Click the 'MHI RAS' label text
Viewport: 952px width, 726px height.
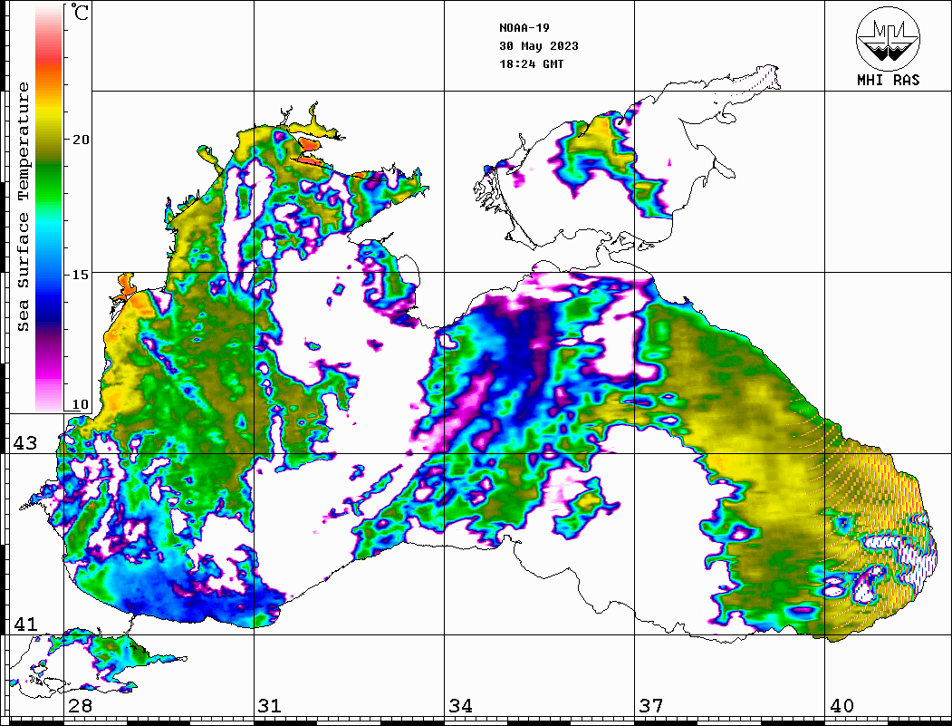coord(888,80)
